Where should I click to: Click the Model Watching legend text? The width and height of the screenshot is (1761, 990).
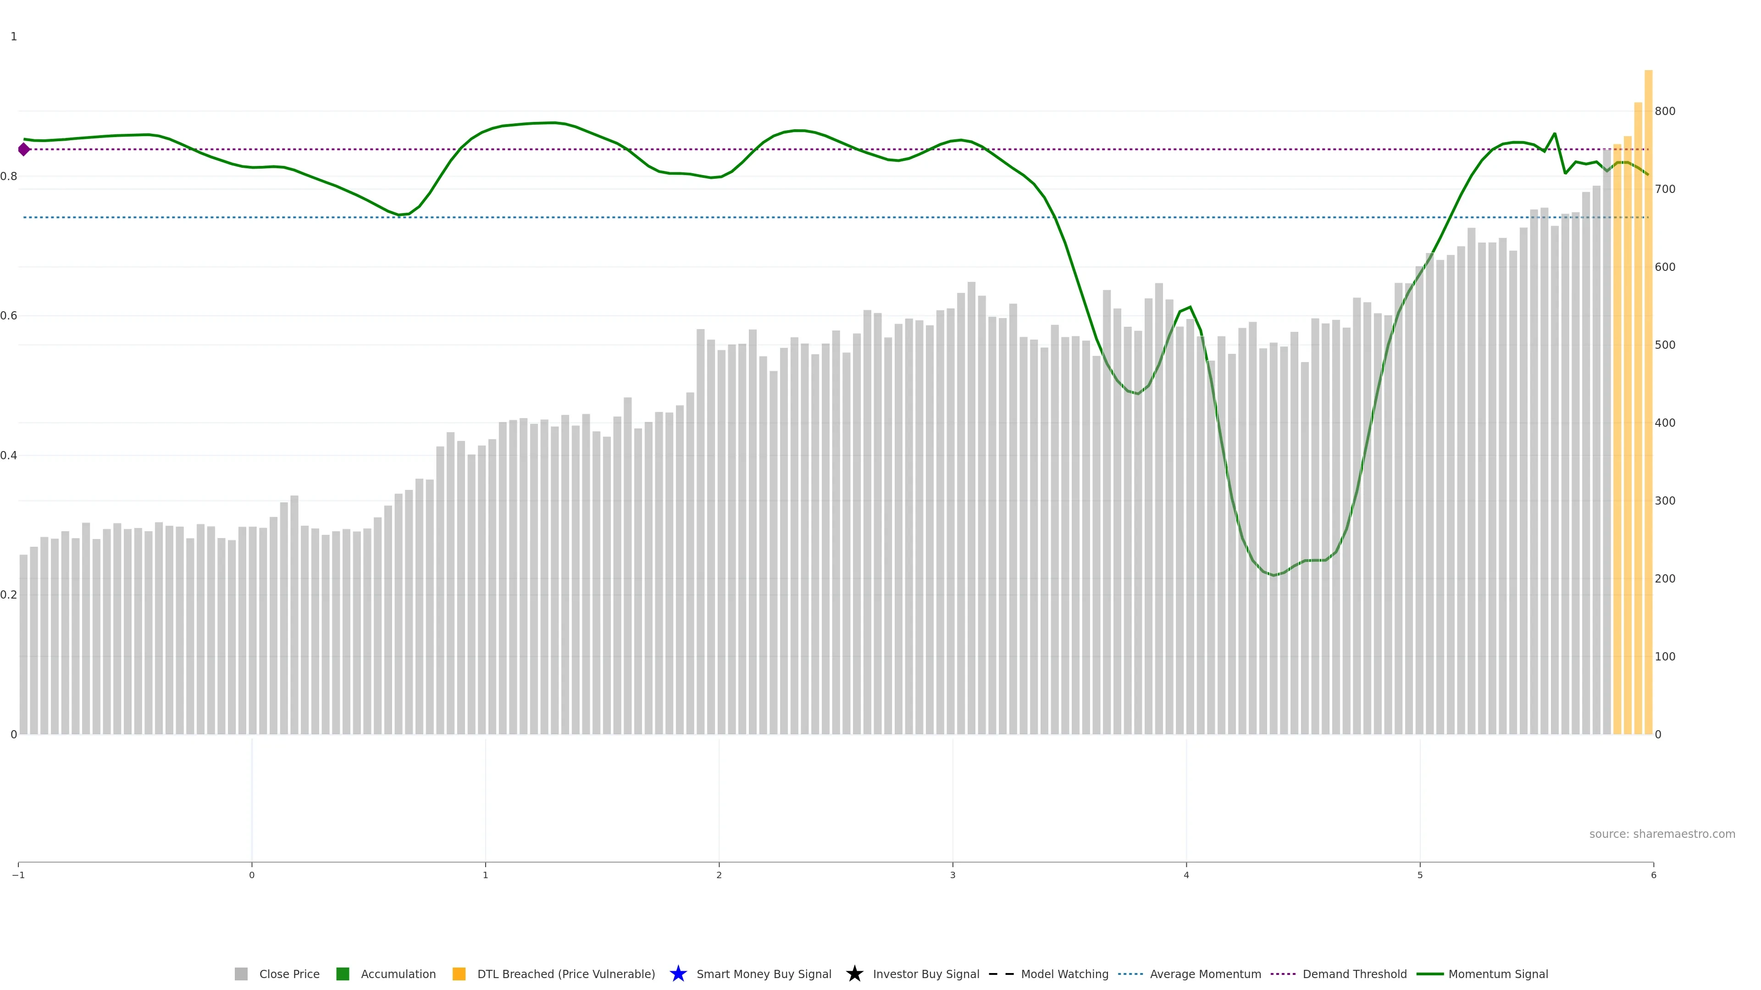(1064, 973)
